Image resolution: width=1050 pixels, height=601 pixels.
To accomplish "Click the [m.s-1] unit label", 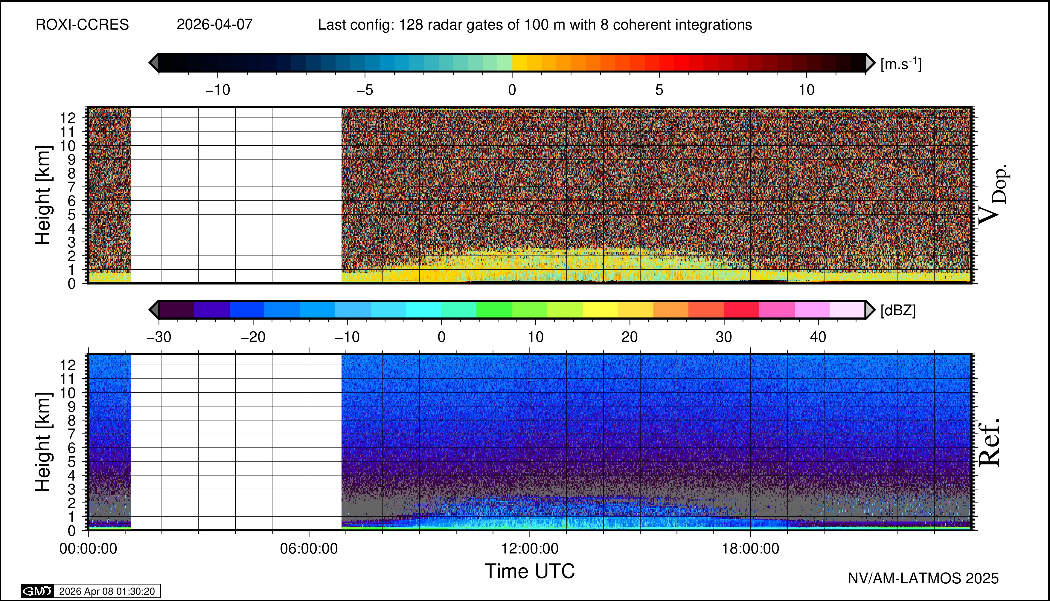I will [901, 64].
